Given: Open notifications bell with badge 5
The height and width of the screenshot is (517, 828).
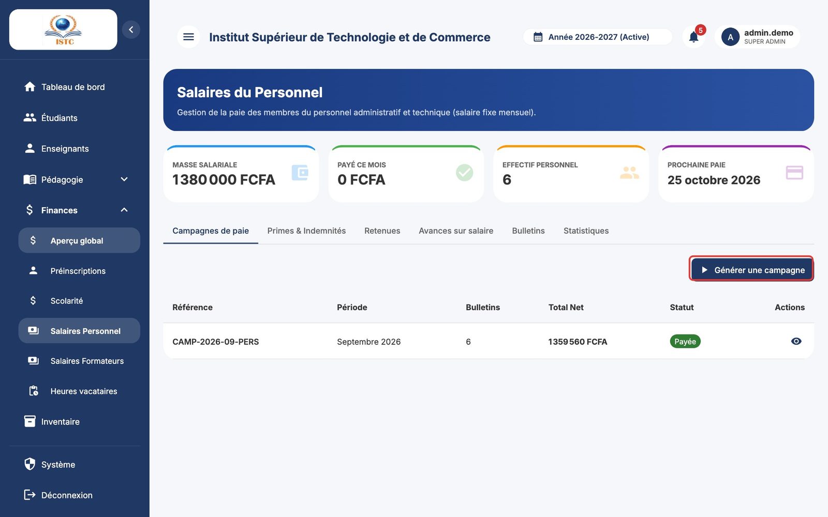Looking at the screenshot, I should point(694,37).
